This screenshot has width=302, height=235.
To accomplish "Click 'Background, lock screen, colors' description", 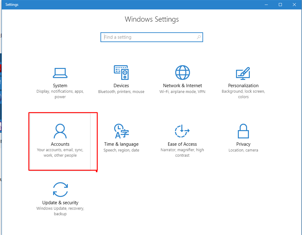I will 243,94.
